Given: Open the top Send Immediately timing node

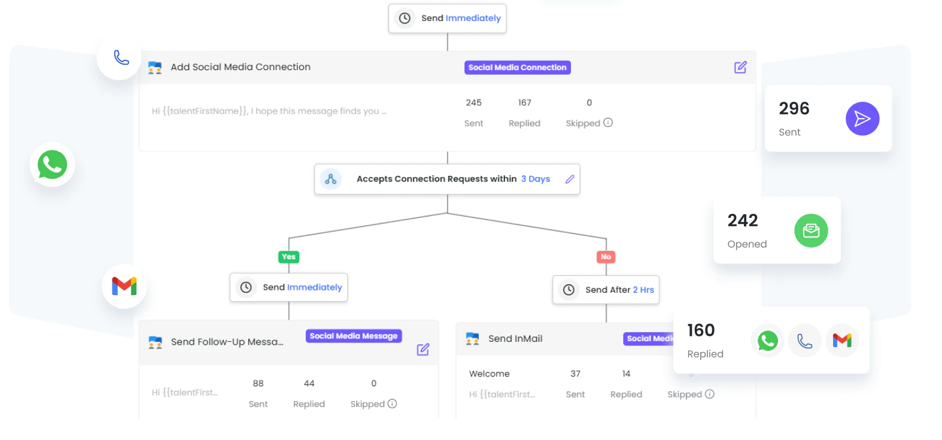Looking at the screenshot, I should (447, 19).
